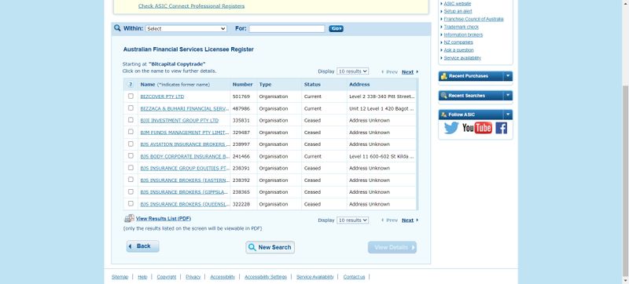Check the BJM FUNDS MANAGEMENT row checkbox
This screenshot has width=629, height=284.
pos(131,132)
